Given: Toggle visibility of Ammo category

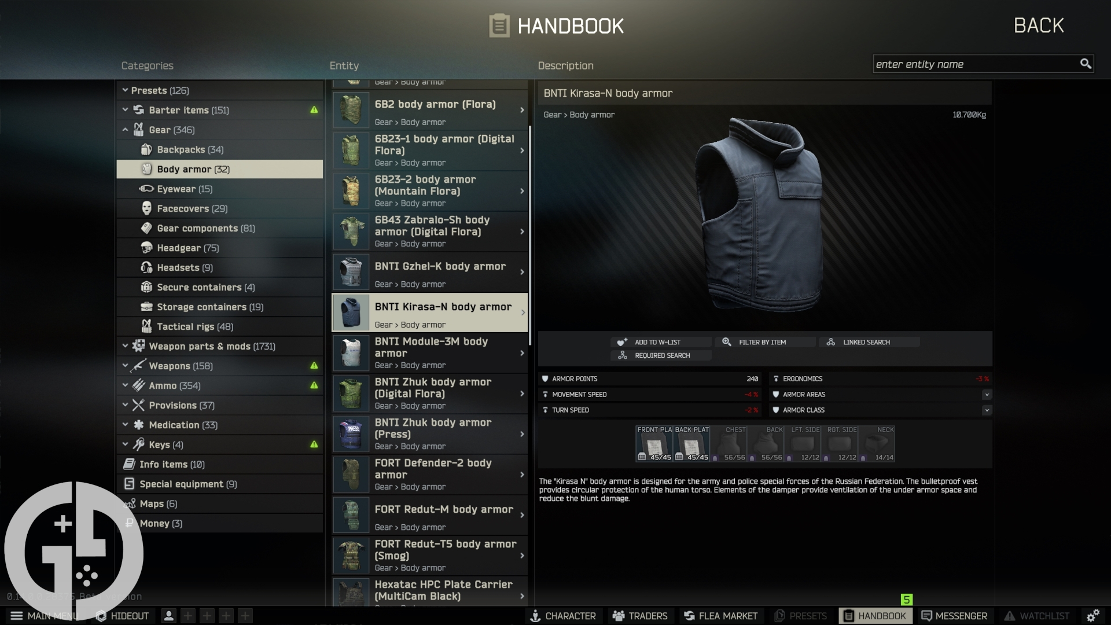Looking at the screenshot, I should pyautogui.click(x=124, y=385).
